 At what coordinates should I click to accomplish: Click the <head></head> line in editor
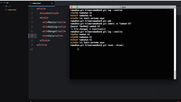point(49,13)
